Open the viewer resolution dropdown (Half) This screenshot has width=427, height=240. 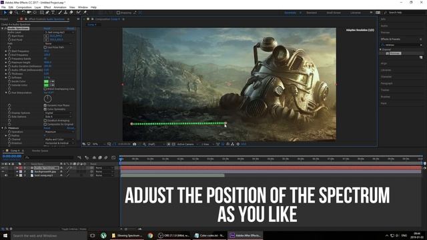click(155, 144)
